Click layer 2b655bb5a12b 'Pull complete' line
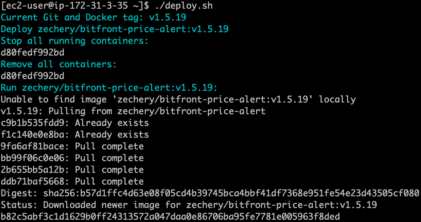Image resolution: width=421 pixels, height=222 pixels. coord(72,170)
